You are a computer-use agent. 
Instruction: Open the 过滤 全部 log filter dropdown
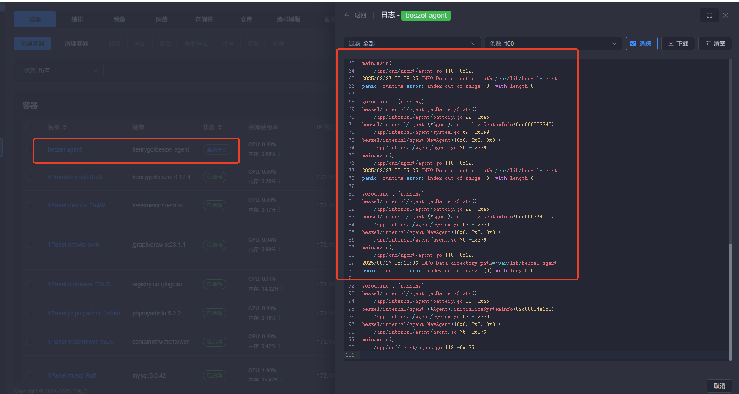tap(412, 43)
